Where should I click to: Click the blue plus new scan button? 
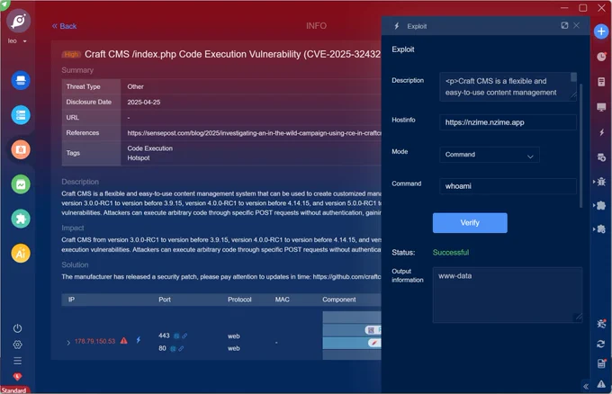[601, 31]
